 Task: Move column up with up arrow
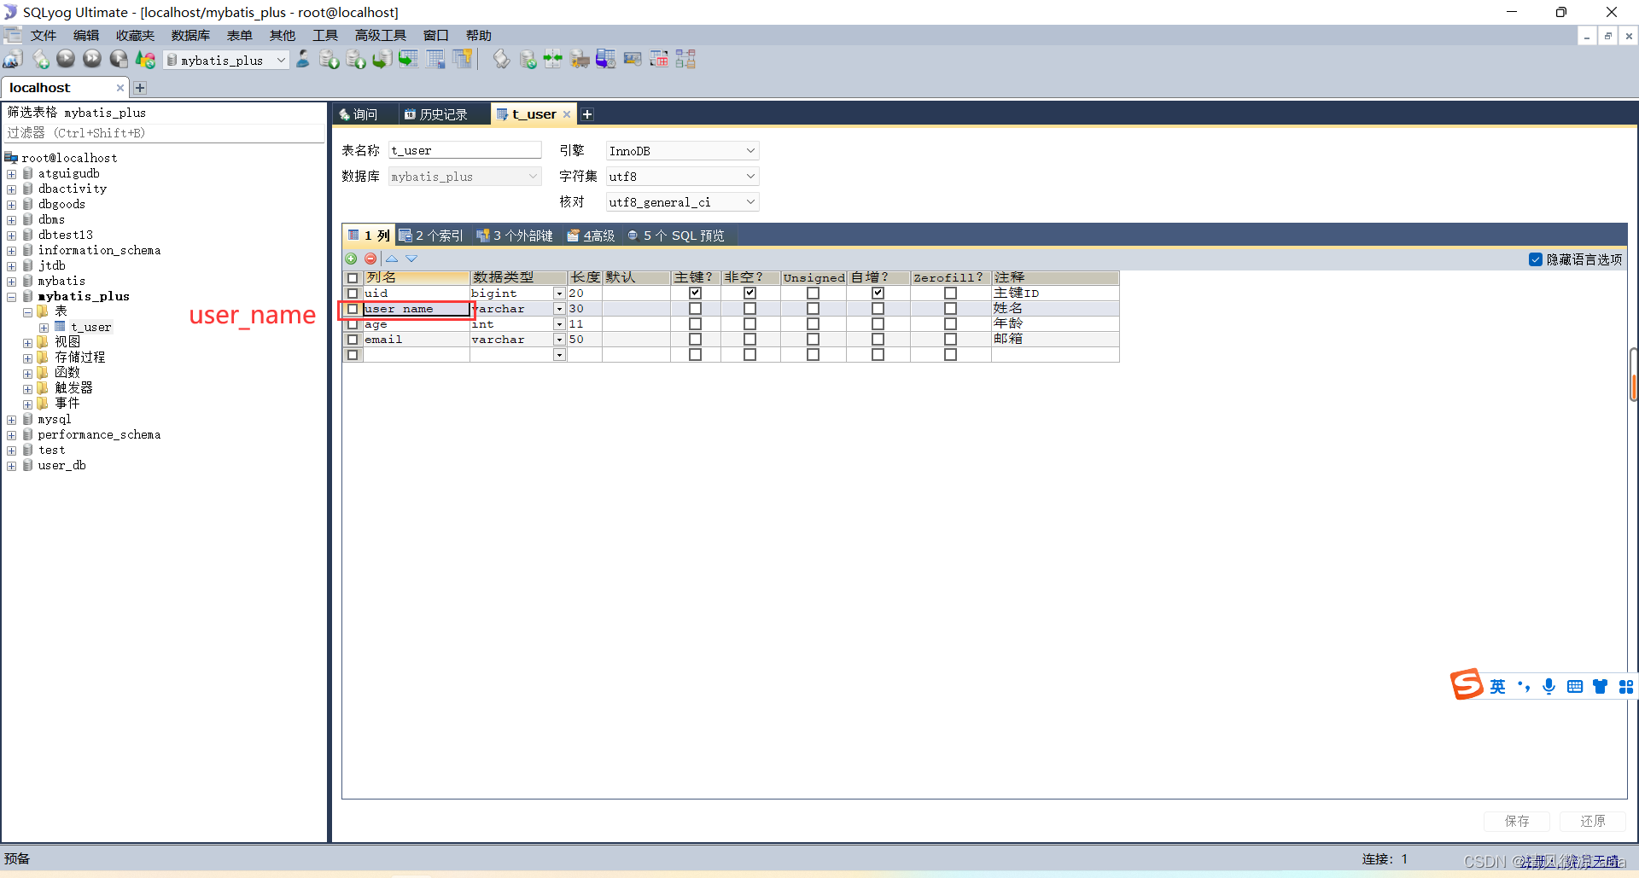392,259
